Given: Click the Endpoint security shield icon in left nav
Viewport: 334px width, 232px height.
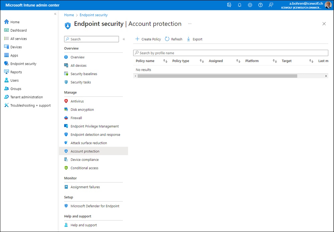Looking at the screenshot, I should click(6, 63).
